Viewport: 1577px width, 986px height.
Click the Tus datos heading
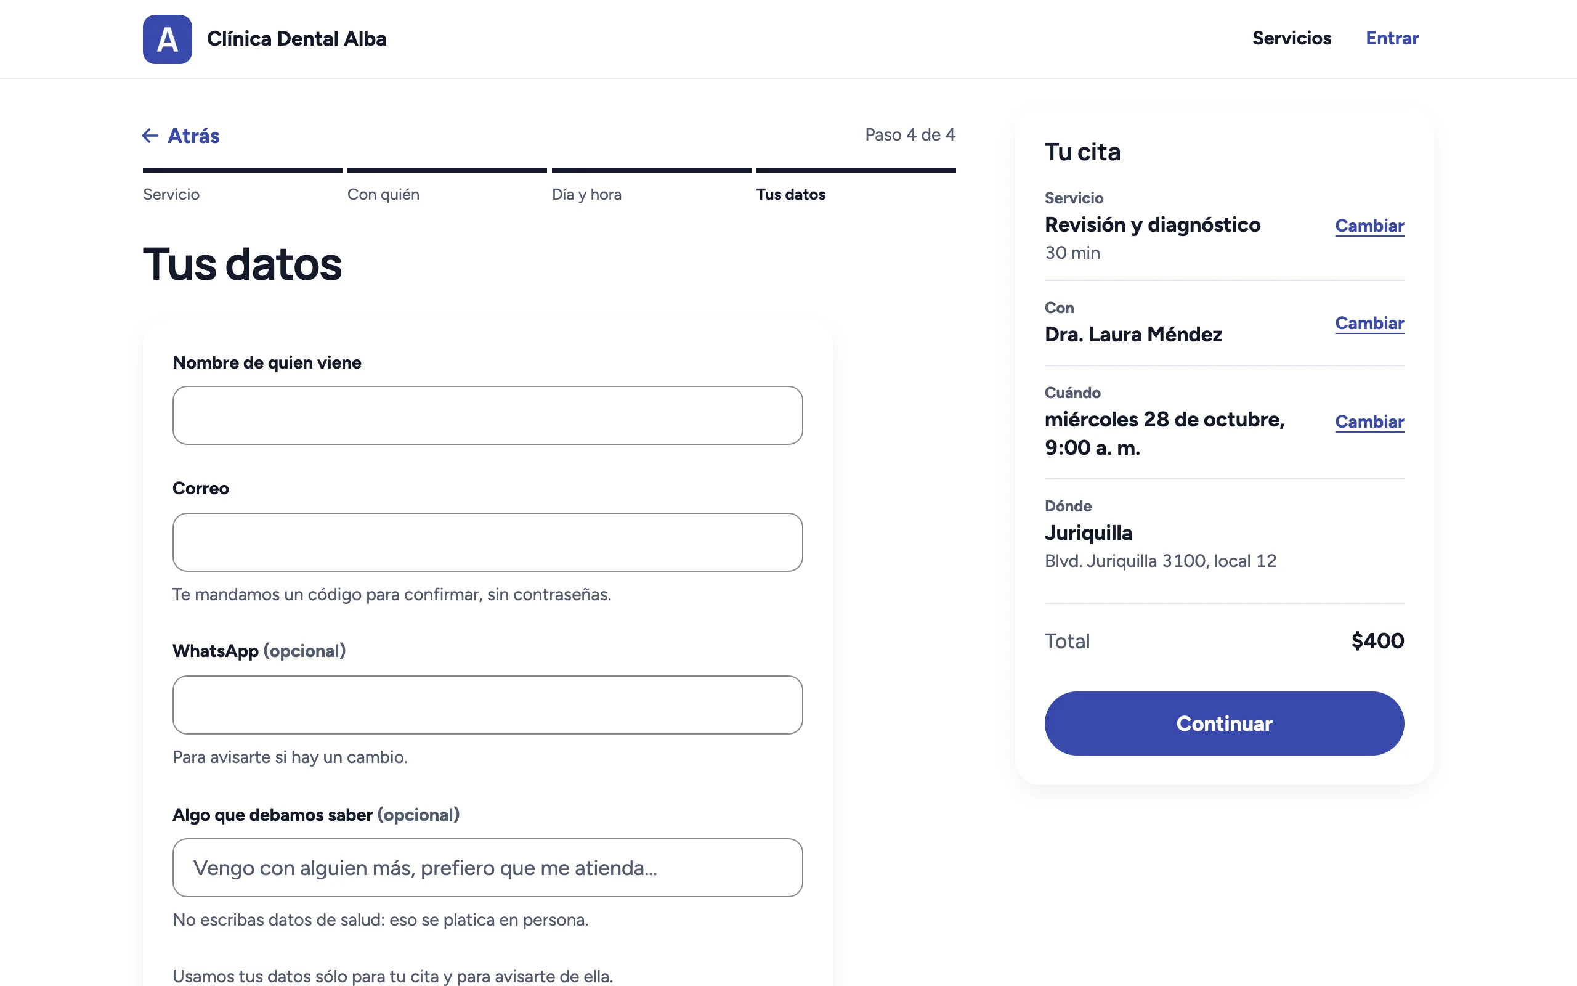pyautogui.click(x=243, y=265)
